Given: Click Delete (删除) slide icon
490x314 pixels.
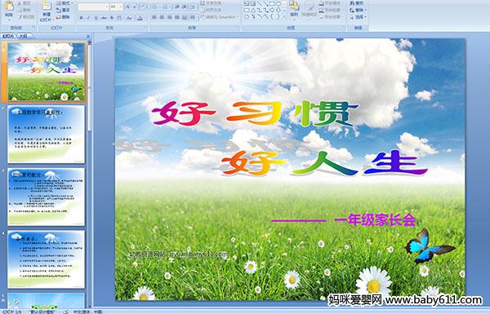Looking at the screenshot, I should 58,17.
